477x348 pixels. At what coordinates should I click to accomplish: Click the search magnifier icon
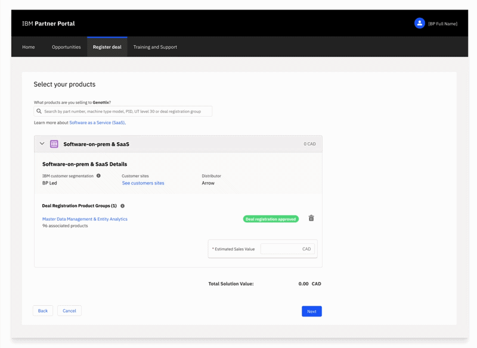39,111
